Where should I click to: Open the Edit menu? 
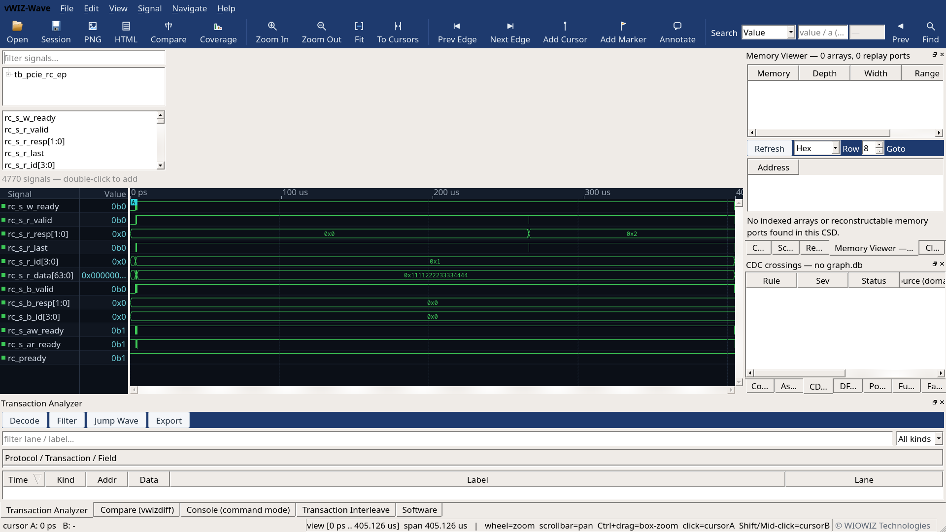tap(91, 8)
